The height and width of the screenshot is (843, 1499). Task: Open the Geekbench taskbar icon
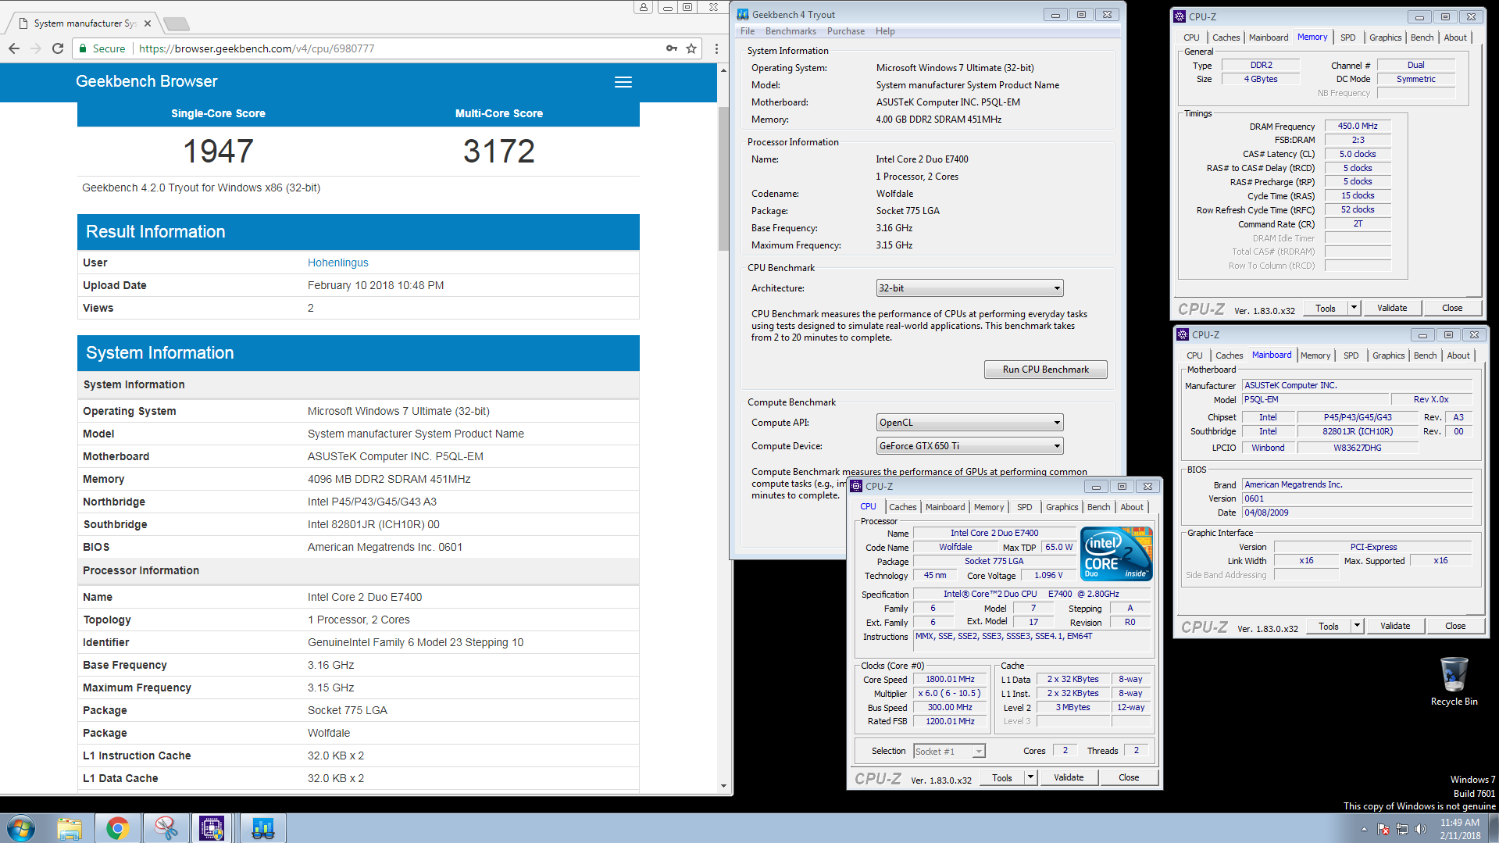[x=262, y=828]
